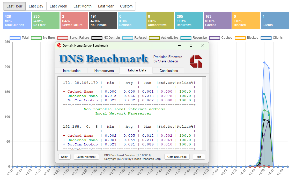
Task: Click the Goto DNS Page button
Action: tap(177, 157)
